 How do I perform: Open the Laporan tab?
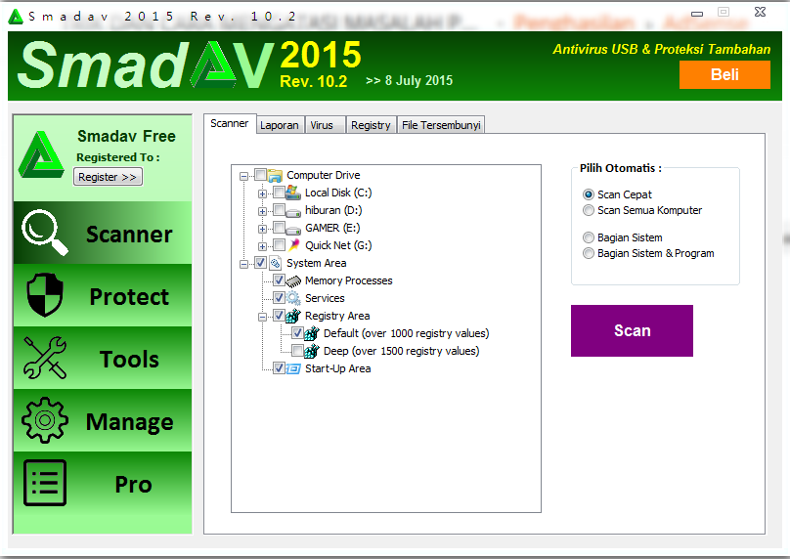coord(280,125)
